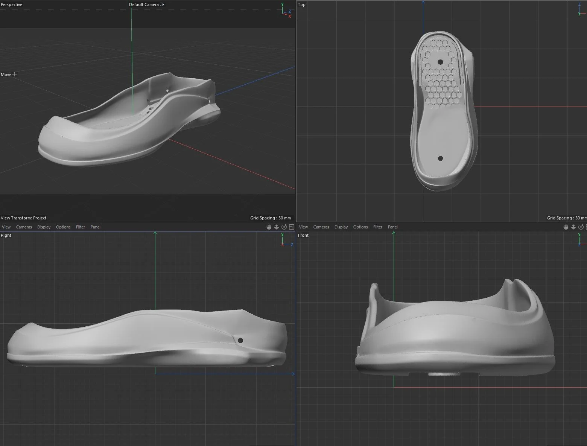Open the Cameras menu of Right viewport

click(x=24, y=227)
